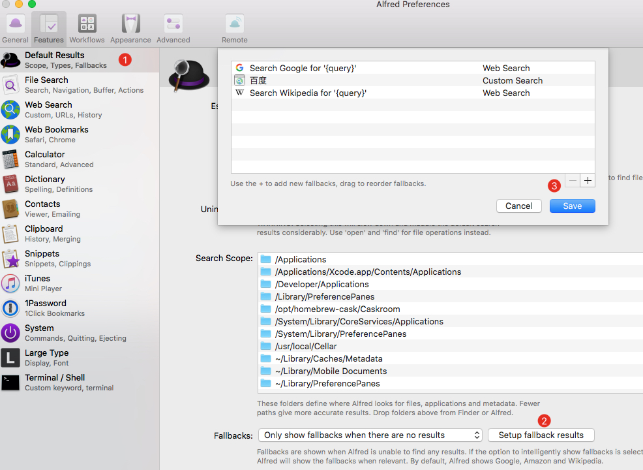Open the fallbacks display options dropdown
The width and height of the screenshot is (643, 470).
pos(370,435)
